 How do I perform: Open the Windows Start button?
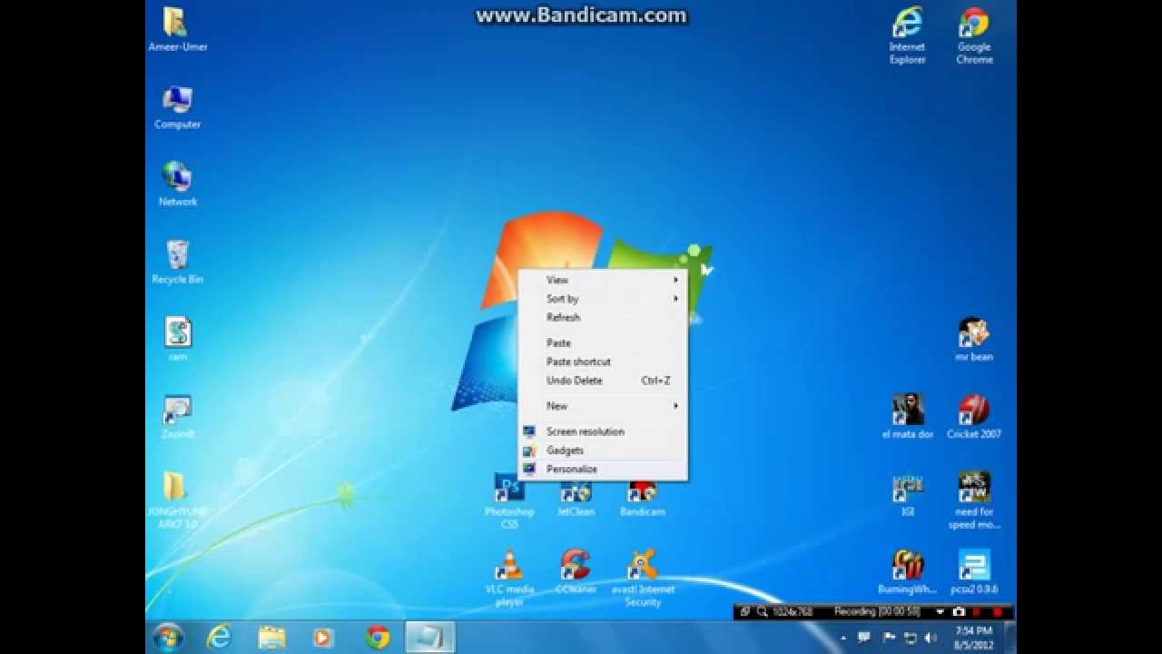coord(168,638)
